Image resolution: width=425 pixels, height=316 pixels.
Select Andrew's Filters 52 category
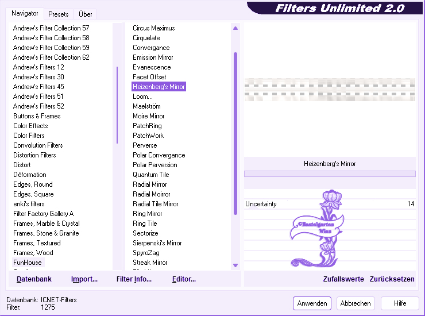pyautogui.click(x=38, y=106)
